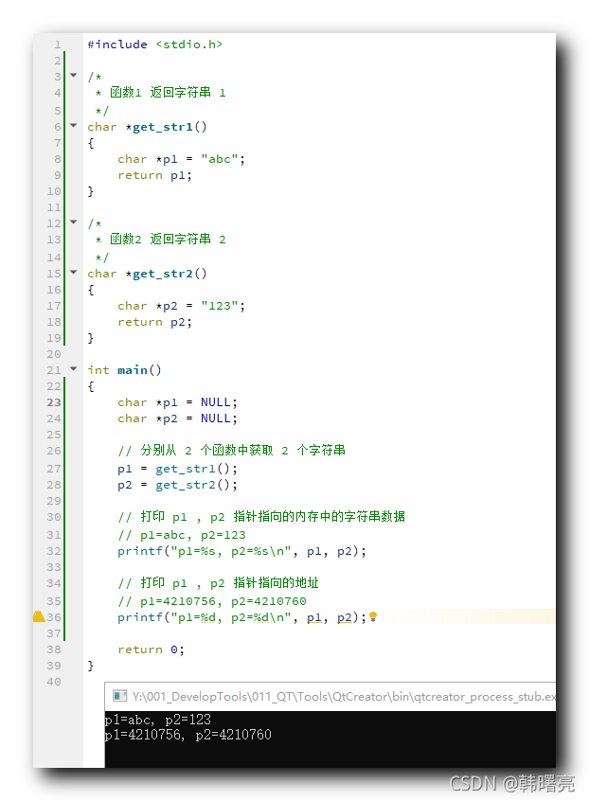Click the console window title icon
Screen dimensions: 589x801
[x=119, y=696]
